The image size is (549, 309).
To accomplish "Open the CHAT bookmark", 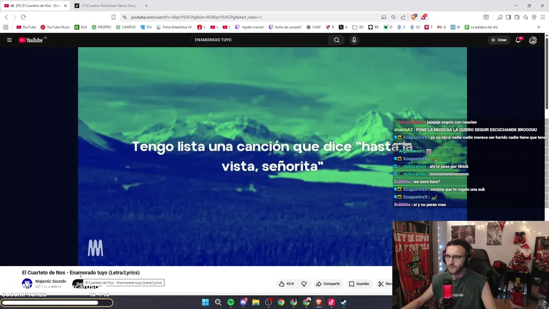I will click(314, 27).
